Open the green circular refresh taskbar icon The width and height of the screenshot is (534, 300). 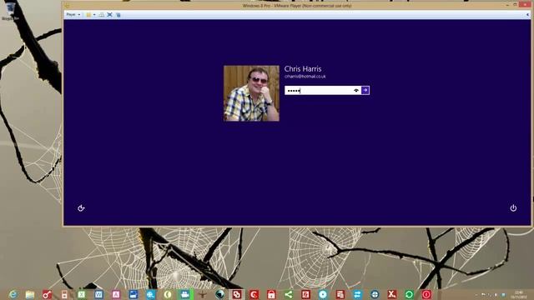(x=409, y=294)
